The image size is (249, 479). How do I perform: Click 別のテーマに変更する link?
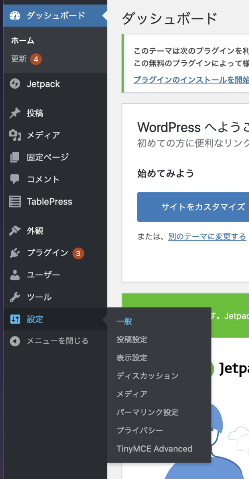(x=207, y=237)
